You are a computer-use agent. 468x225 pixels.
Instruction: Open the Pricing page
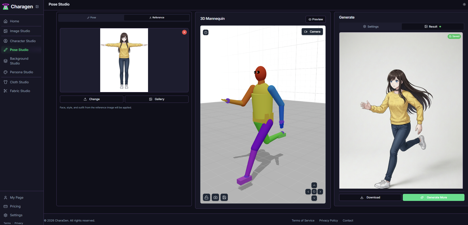coord(21,206)
